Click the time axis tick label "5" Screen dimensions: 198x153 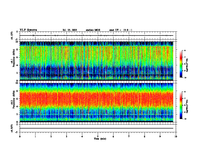98,136
